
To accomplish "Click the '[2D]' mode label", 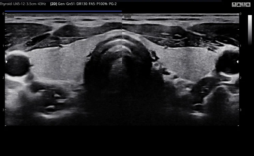I will [x=54, y=4].
